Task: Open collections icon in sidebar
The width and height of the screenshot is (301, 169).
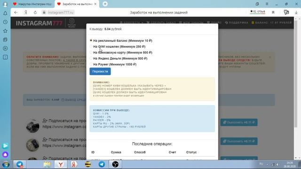Action: coord(5,39)
